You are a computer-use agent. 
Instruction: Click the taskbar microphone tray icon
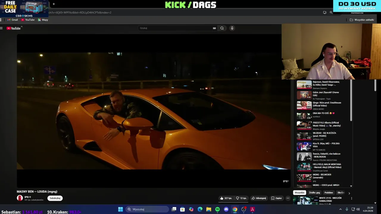[x=347, y=209]
